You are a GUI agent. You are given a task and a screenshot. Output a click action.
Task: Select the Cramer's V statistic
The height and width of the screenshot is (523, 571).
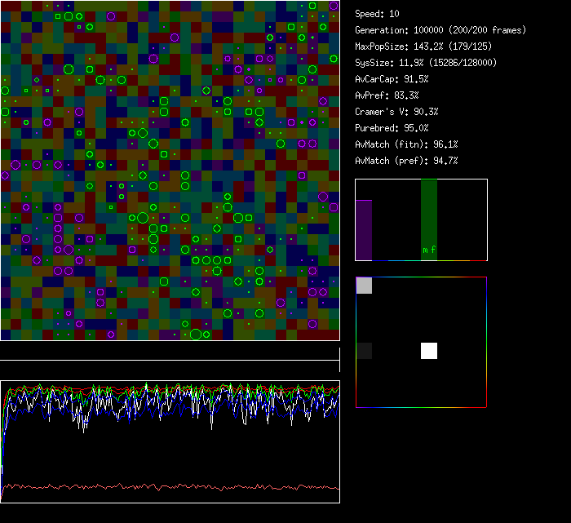(x=396, y=112)
